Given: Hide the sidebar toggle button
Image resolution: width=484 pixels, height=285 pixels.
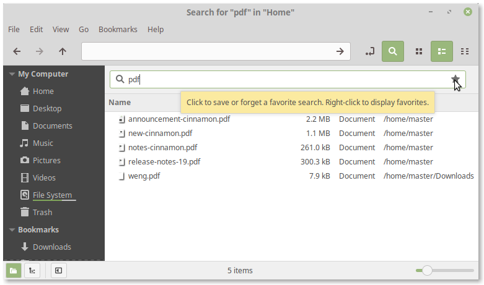Looking at the screenshot, I should point(58,271).
